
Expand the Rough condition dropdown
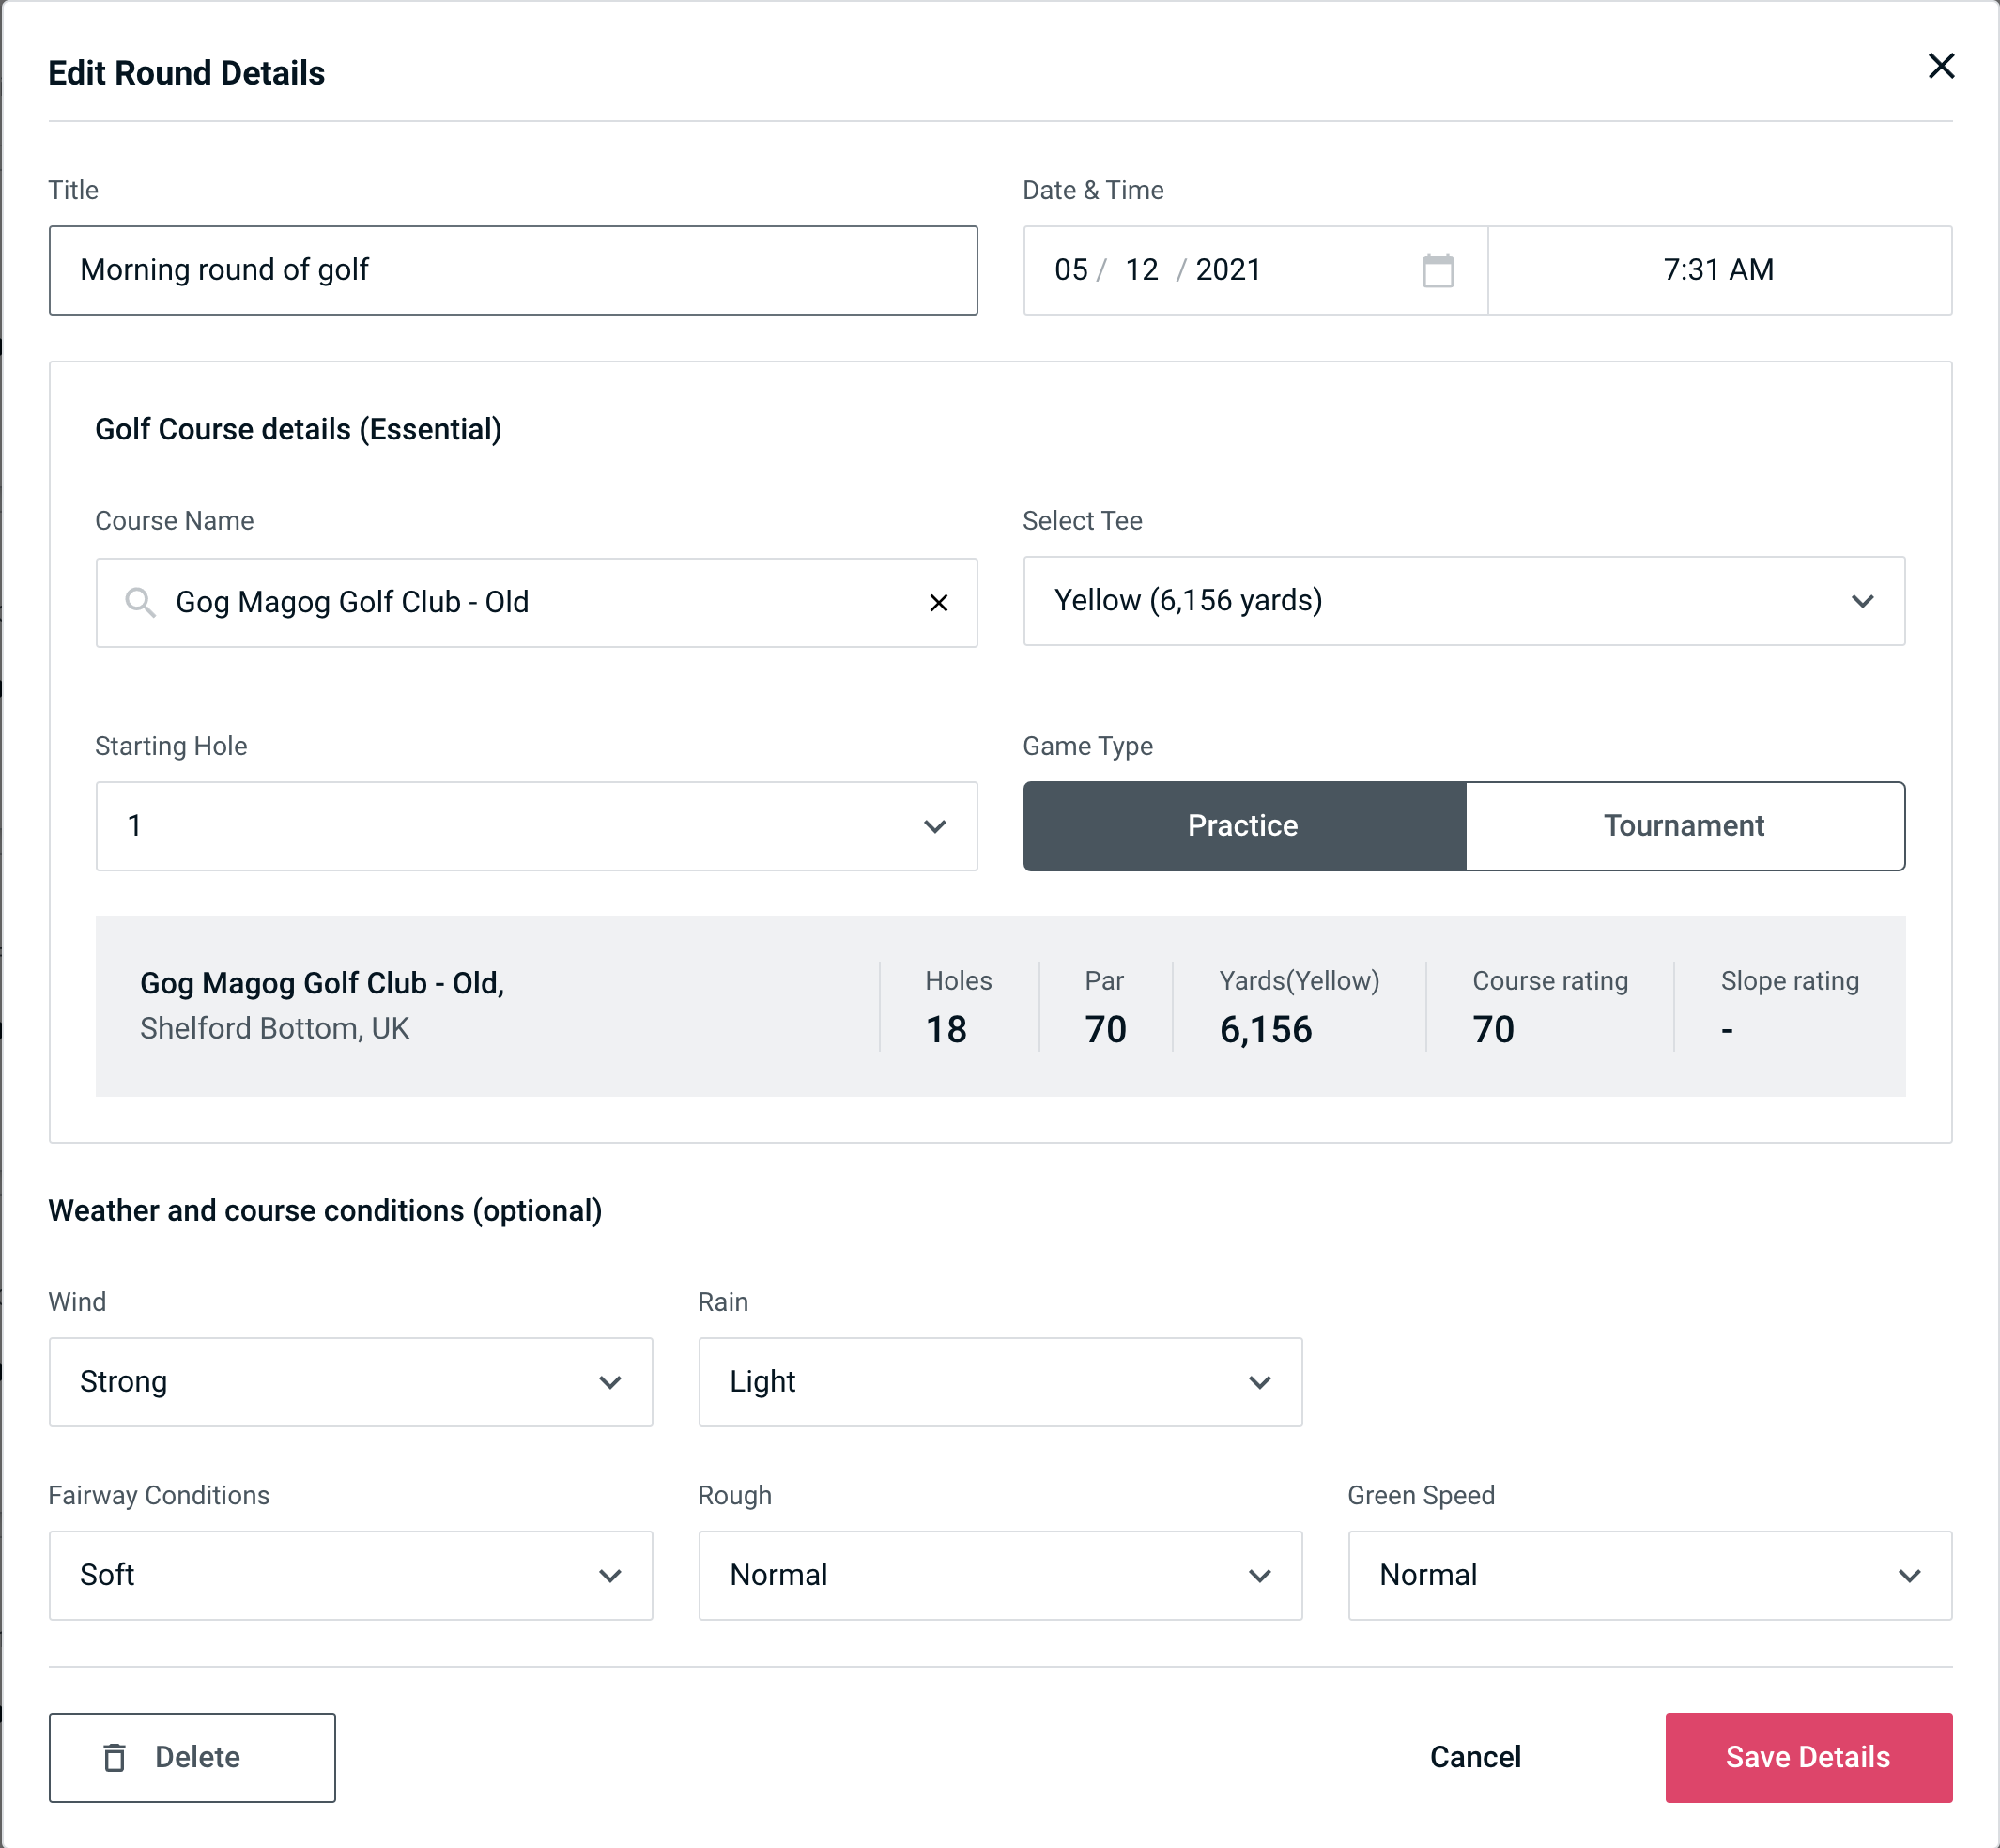click(1000, 1575)
